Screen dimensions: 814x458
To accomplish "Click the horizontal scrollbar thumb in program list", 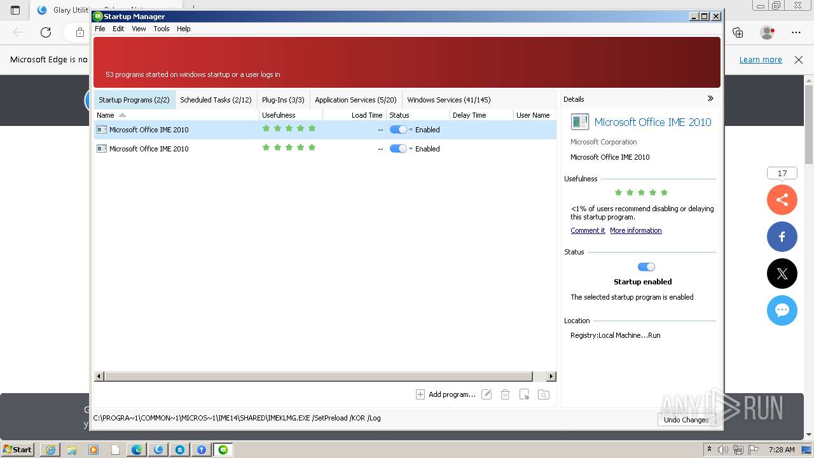I will (x=318, y=377).
